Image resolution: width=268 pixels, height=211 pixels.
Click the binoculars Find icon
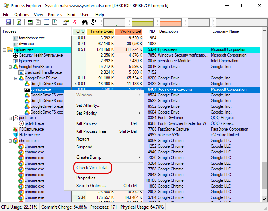(x=85, y=22)
